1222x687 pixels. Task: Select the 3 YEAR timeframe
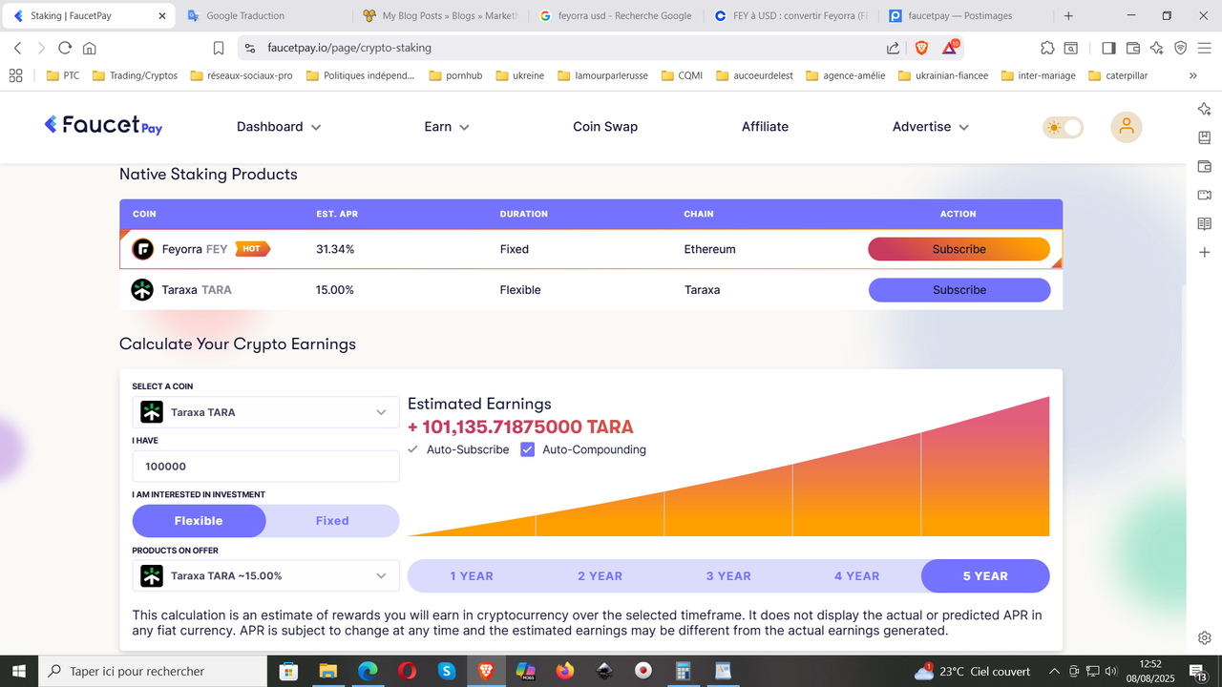point(728,576)
